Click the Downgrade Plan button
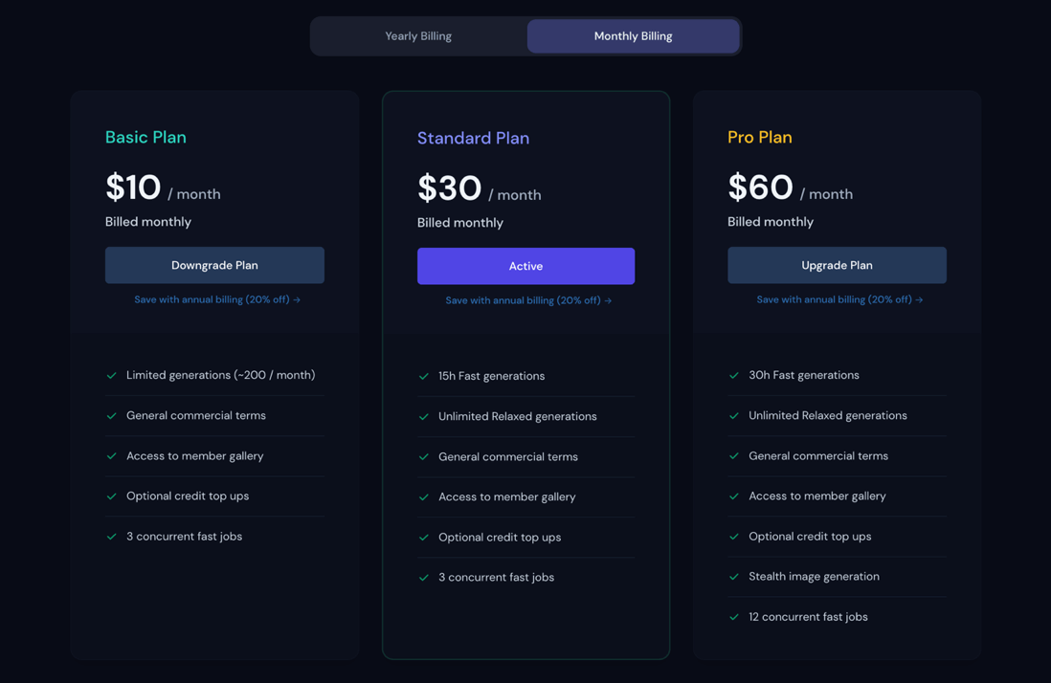The image size is (1051, 683). [x=214, y=265]
